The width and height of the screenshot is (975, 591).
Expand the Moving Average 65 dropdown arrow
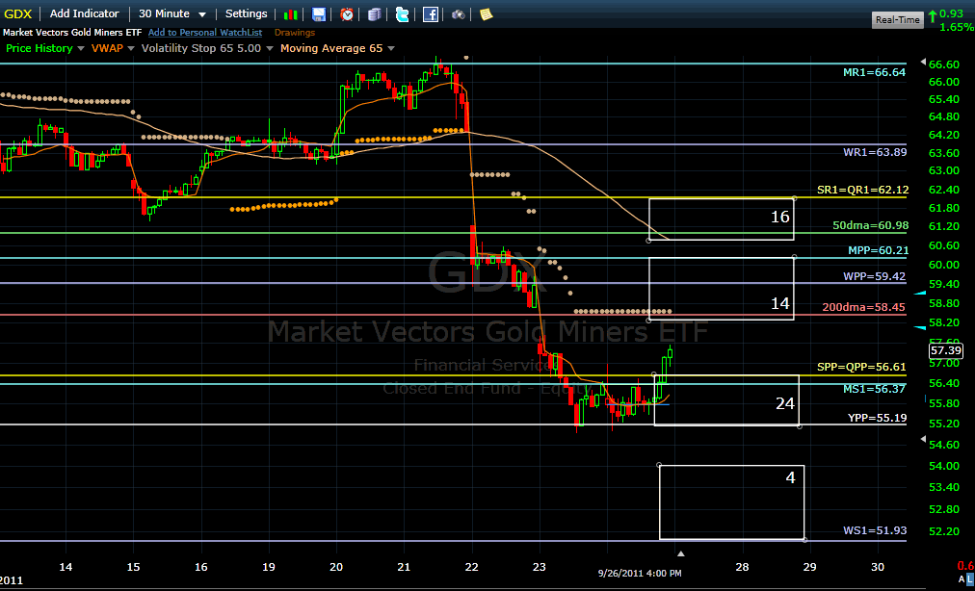390,48
